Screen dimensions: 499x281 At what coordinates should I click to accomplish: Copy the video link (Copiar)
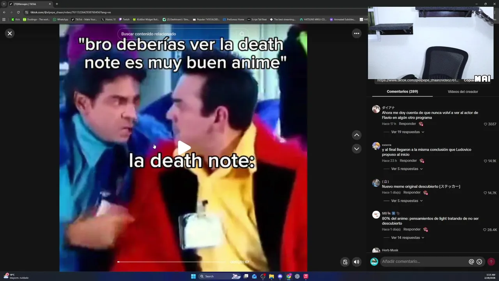[x=469, y=80]
